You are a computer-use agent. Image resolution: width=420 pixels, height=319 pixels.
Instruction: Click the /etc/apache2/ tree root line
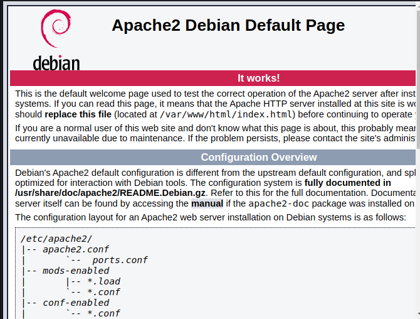point(56,239)
